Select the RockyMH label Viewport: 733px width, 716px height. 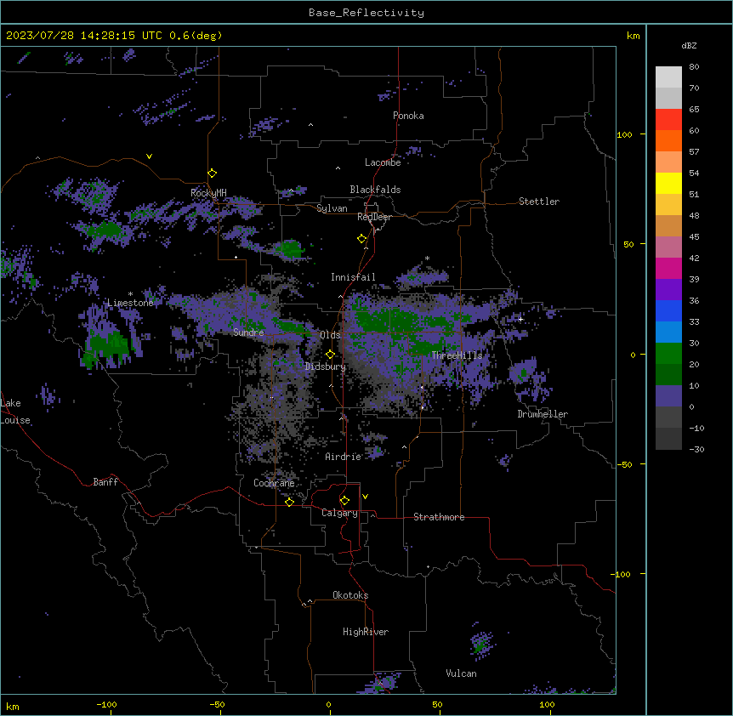(x=208, y=193)
